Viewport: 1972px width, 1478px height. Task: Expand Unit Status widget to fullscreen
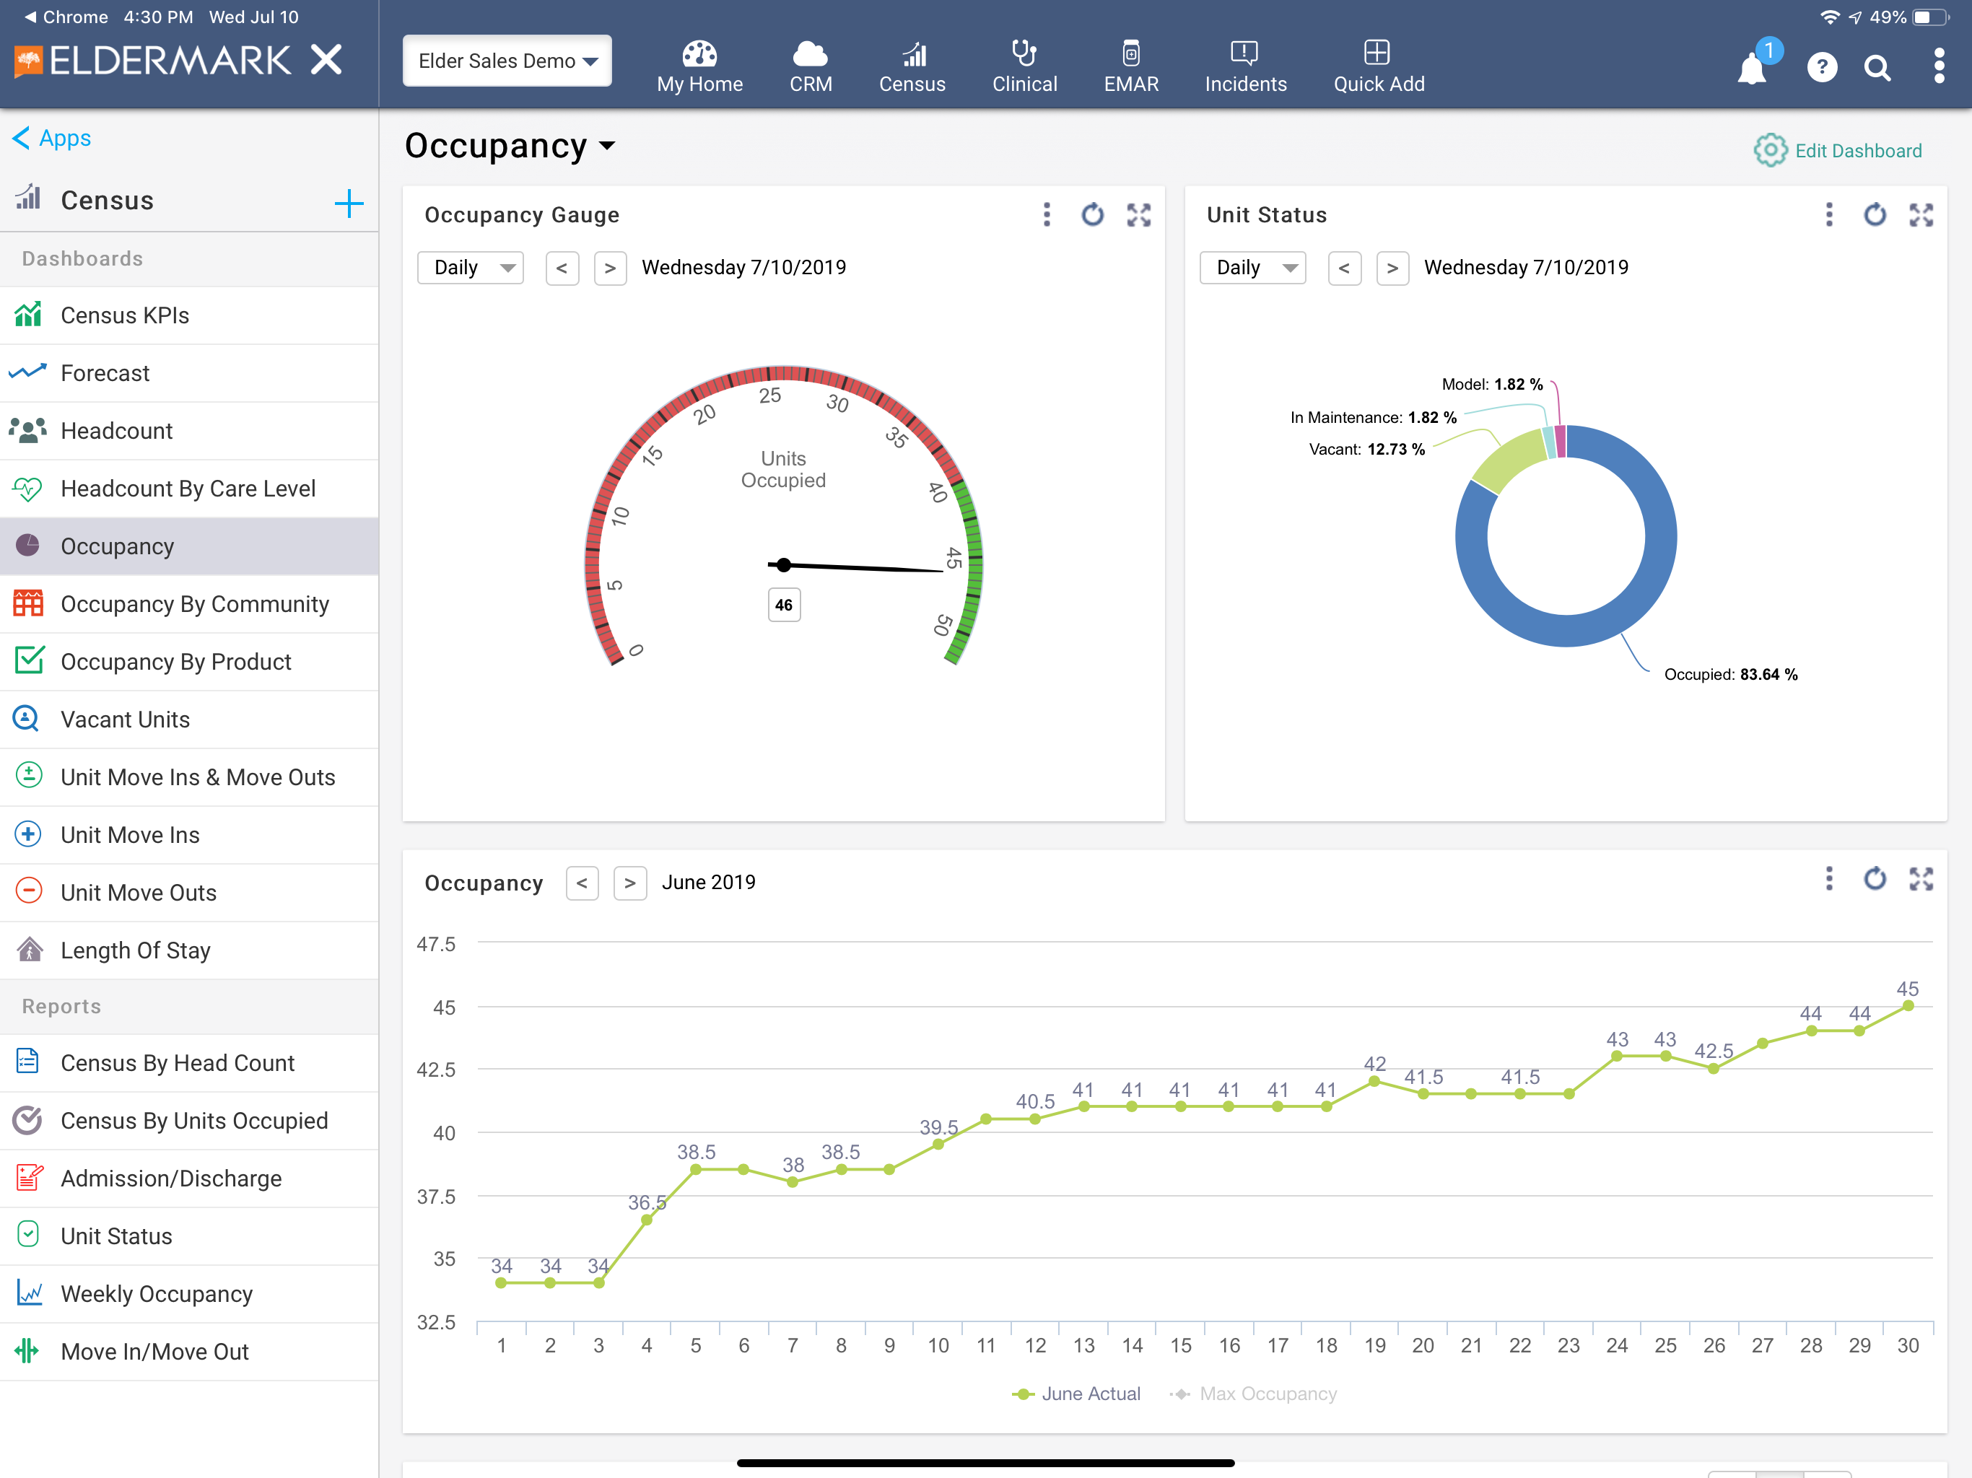[x=1921, y=215]
